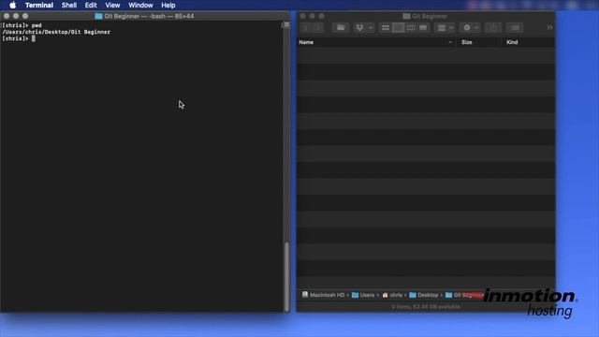Open the Edit menu
This screenshot has width=599, height=337.
click(91, 5)
